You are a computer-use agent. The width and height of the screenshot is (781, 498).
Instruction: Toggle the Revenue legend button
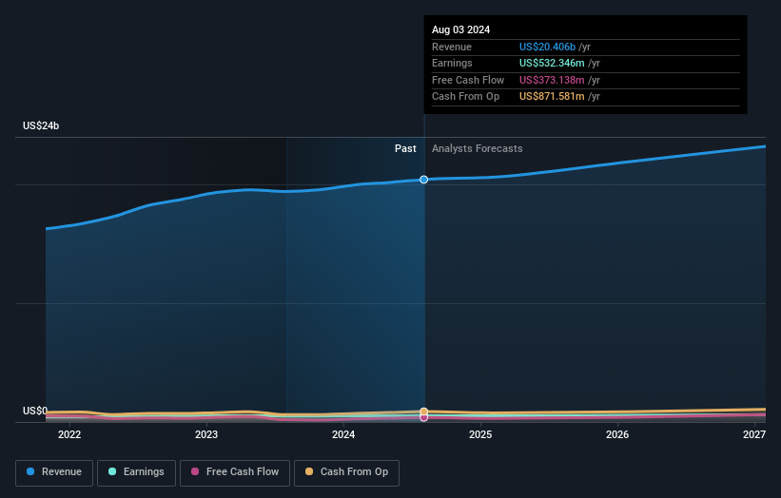tap(54, 472)
